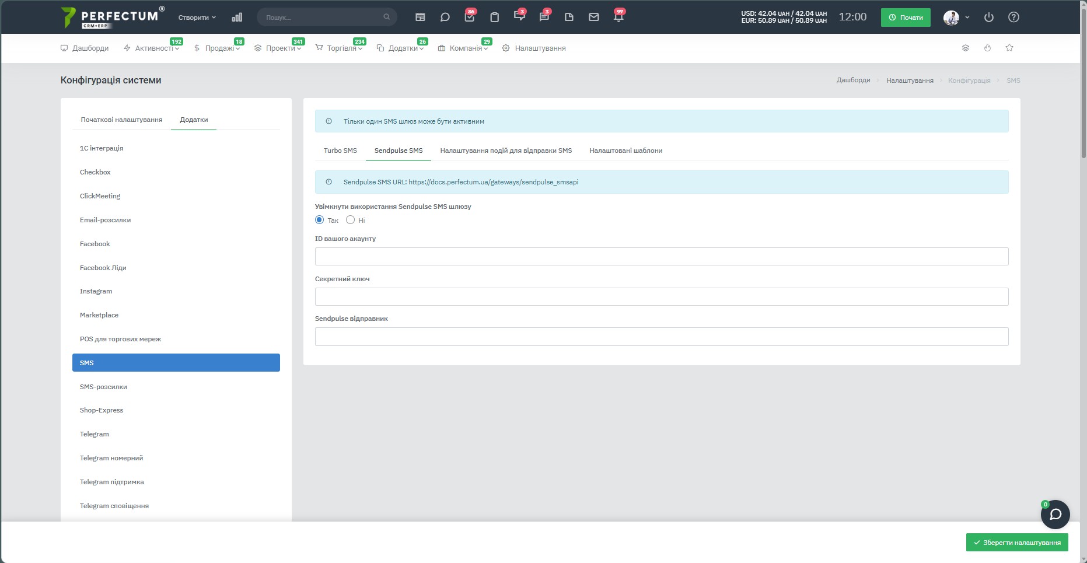Open tasks checkbox icon with 86 badge
1087x563 pixels.
(470, 17)
